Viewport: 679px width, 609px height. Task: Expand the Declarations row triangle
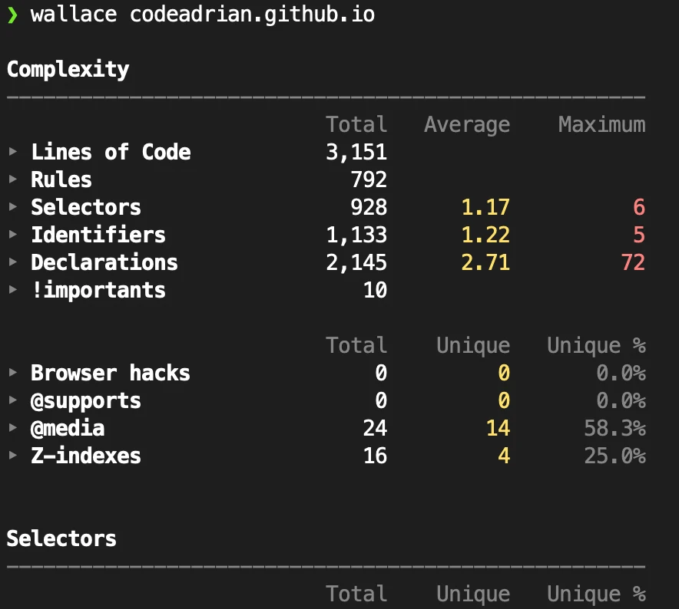point(12,262)
